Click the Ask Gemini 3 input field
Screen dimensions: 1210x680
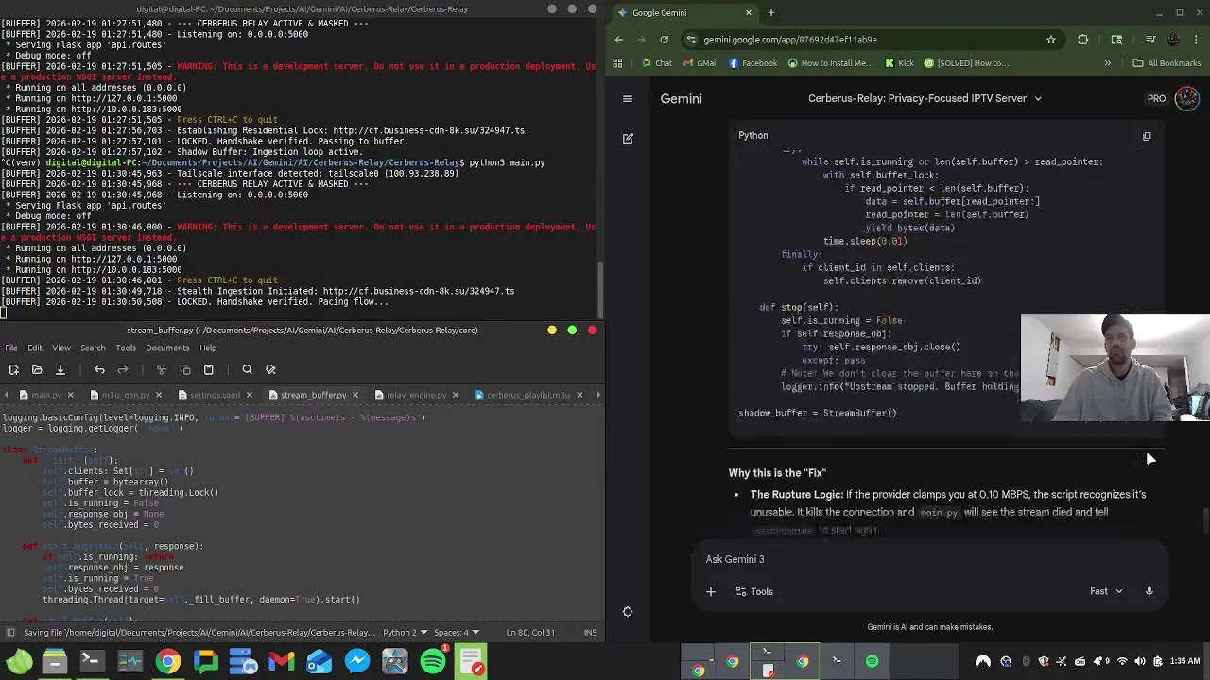click(x=931, y=559)
